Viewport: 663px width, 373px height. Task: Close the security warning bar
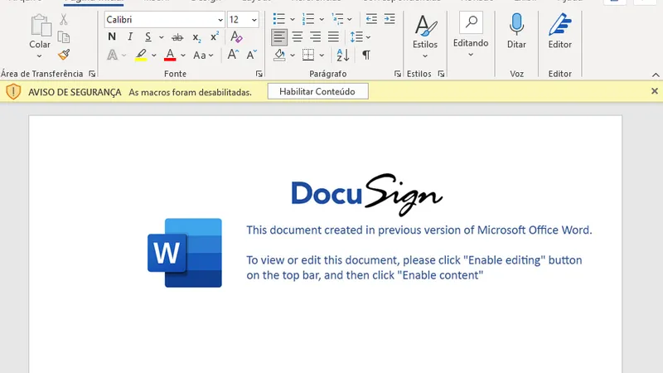tap(655, 91)
